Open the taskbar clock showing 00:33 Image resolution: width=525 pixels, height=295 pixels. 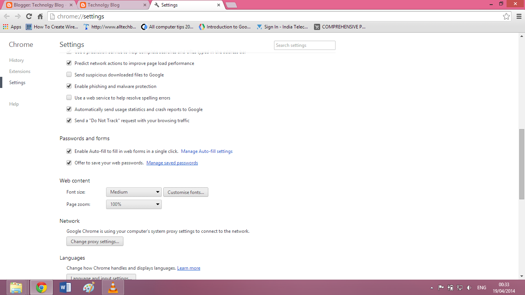coord(504,287)
